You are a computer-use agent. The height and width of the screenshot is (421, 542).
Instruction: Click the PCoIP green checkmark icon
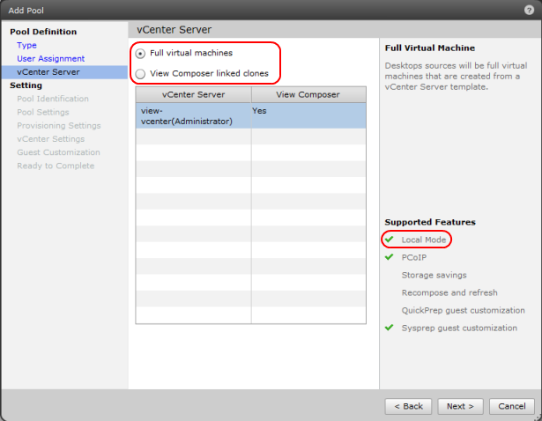(x=390, y=257)
